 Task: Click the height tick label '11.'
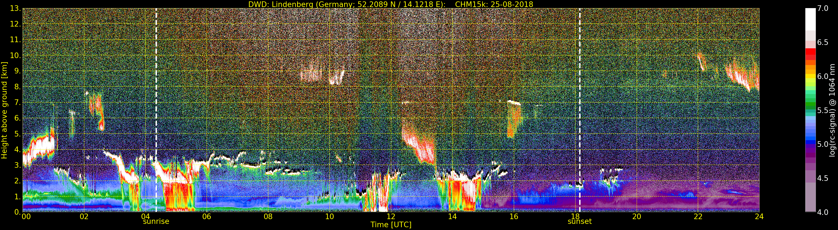[x=15, y=40]
